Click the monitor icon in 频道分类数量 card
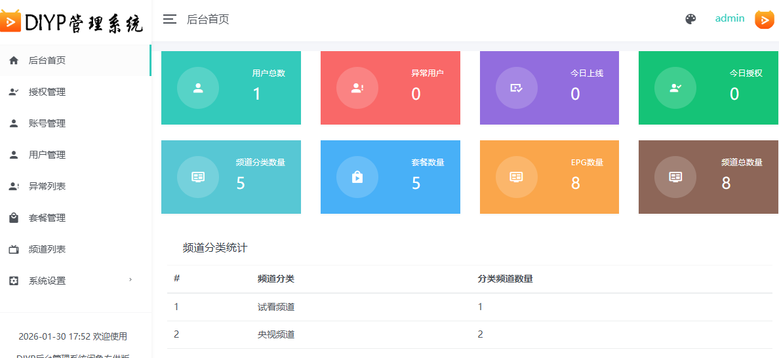The height and width of the screenshot is (358, 779). click(x=198, y=177)
